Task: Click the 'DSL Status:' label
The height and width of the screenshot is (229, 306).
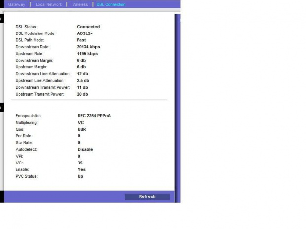Action: pyautogui.click(x=26, y=27)
